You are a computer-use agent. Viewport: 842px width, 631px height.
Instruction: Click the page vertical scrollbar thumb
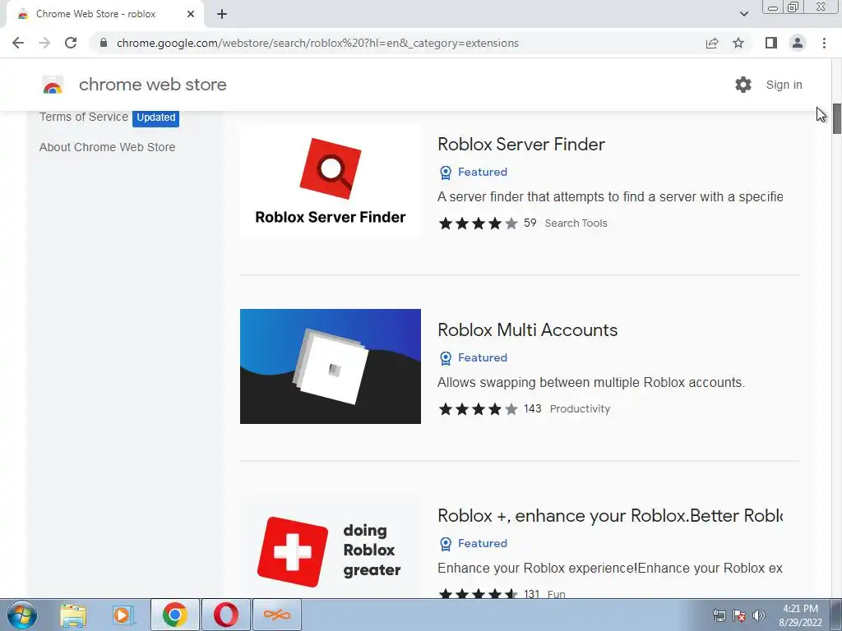(x=836, y=118)
